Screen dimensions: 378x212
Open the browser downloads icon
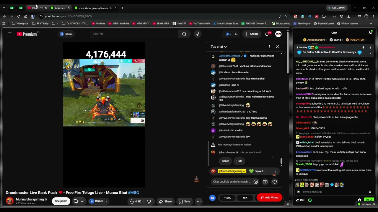348,16
